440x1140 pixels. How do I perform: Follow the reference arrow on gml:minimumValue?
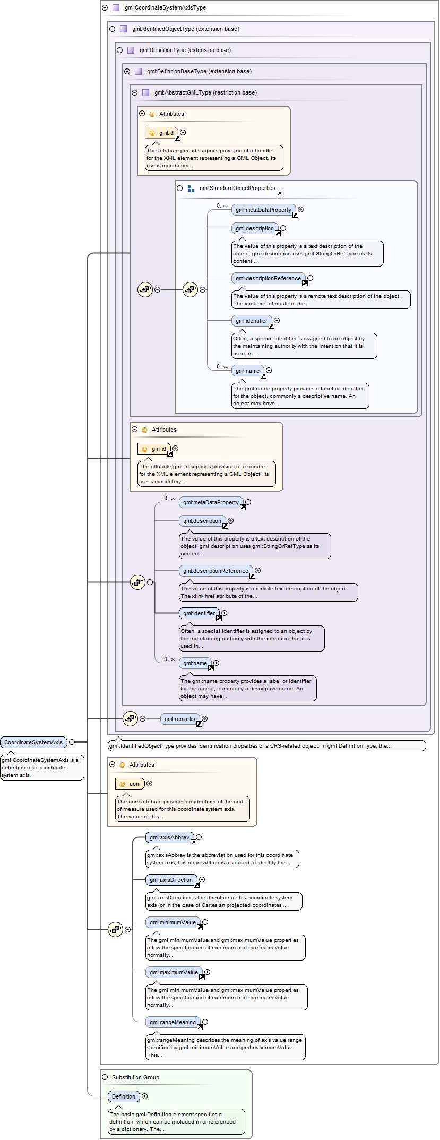click(200, 927)
